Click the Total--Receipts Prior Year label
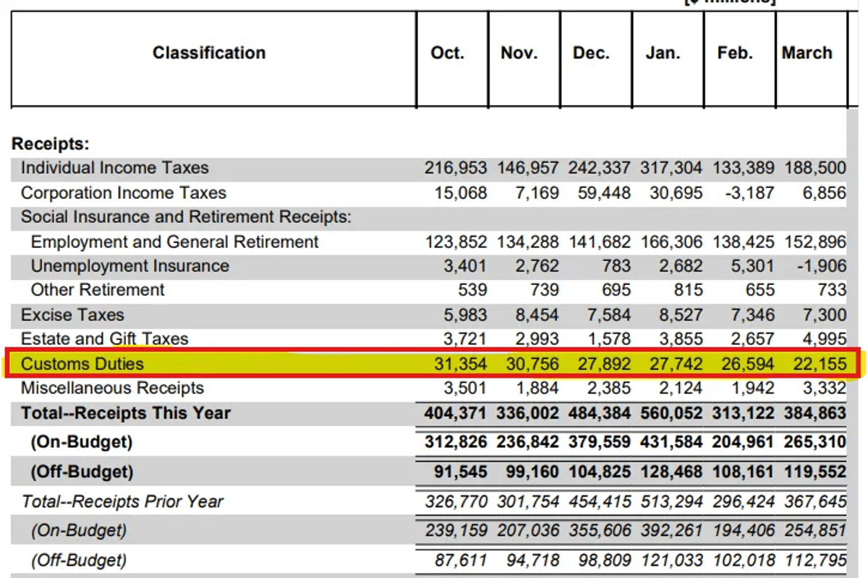Viewport: 868px width, 578px height. [122, 501]
